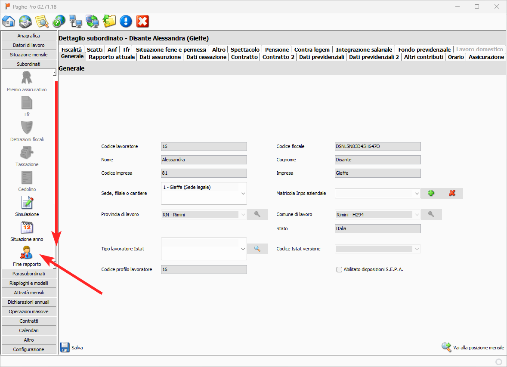507x367 pixels.
Task: Open the Fine rapporto sidebar icon
Action: 27,253
